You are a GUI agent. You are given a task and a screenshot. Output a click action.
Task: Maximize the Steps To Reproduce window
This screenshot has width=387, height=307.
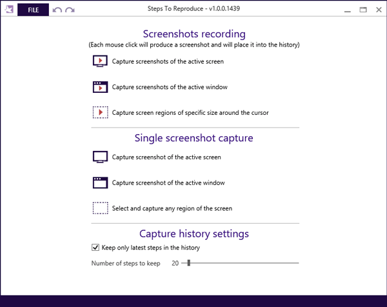point(363,10)
